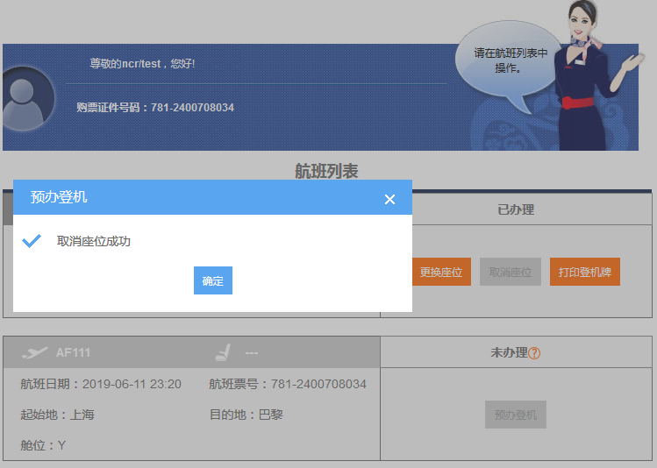Select the 未办理 status column header
The image size is (657, 468).
click(509, 352)
